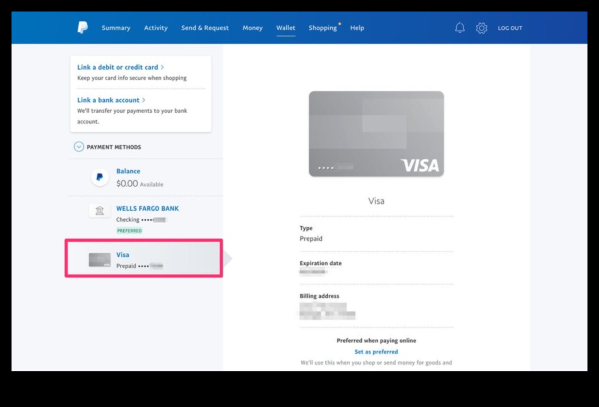599x407 pixels.
Task: Click the PAYMENT METHODS heading text
Action: click(x=114, y=147)
